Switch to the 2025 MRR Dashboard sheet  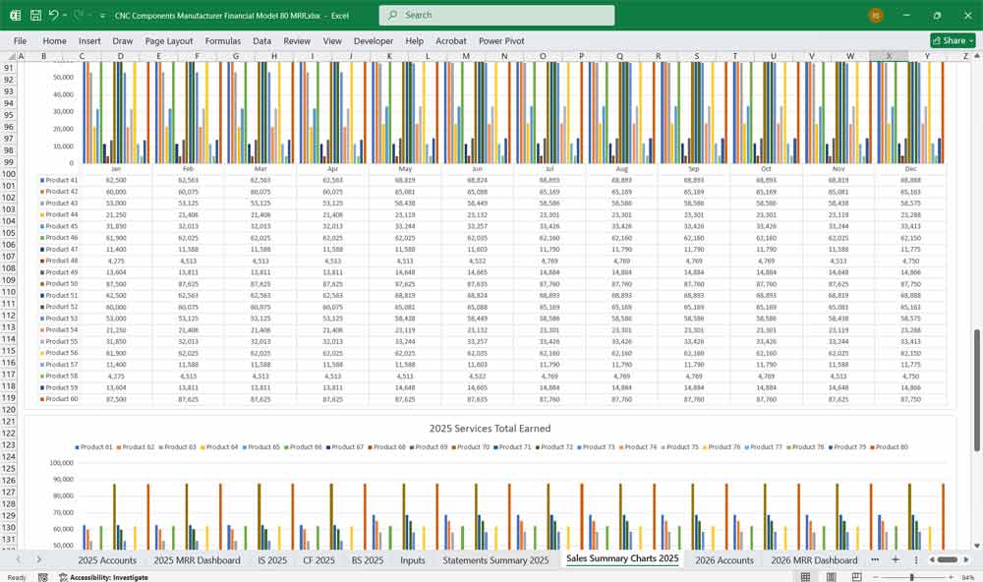[x=197, y=560]
